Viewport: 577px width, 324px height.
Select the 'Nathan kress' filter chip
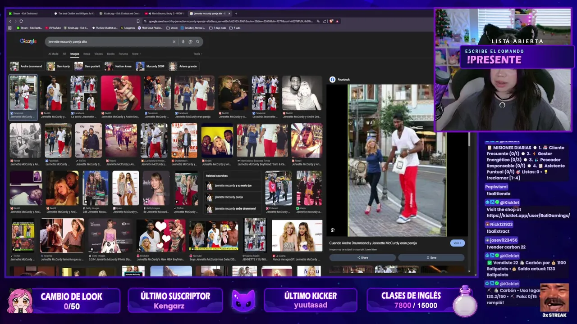click(119, 66)
